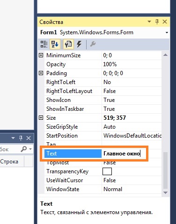Pin the lower-left panel

[x=21, y=138]
